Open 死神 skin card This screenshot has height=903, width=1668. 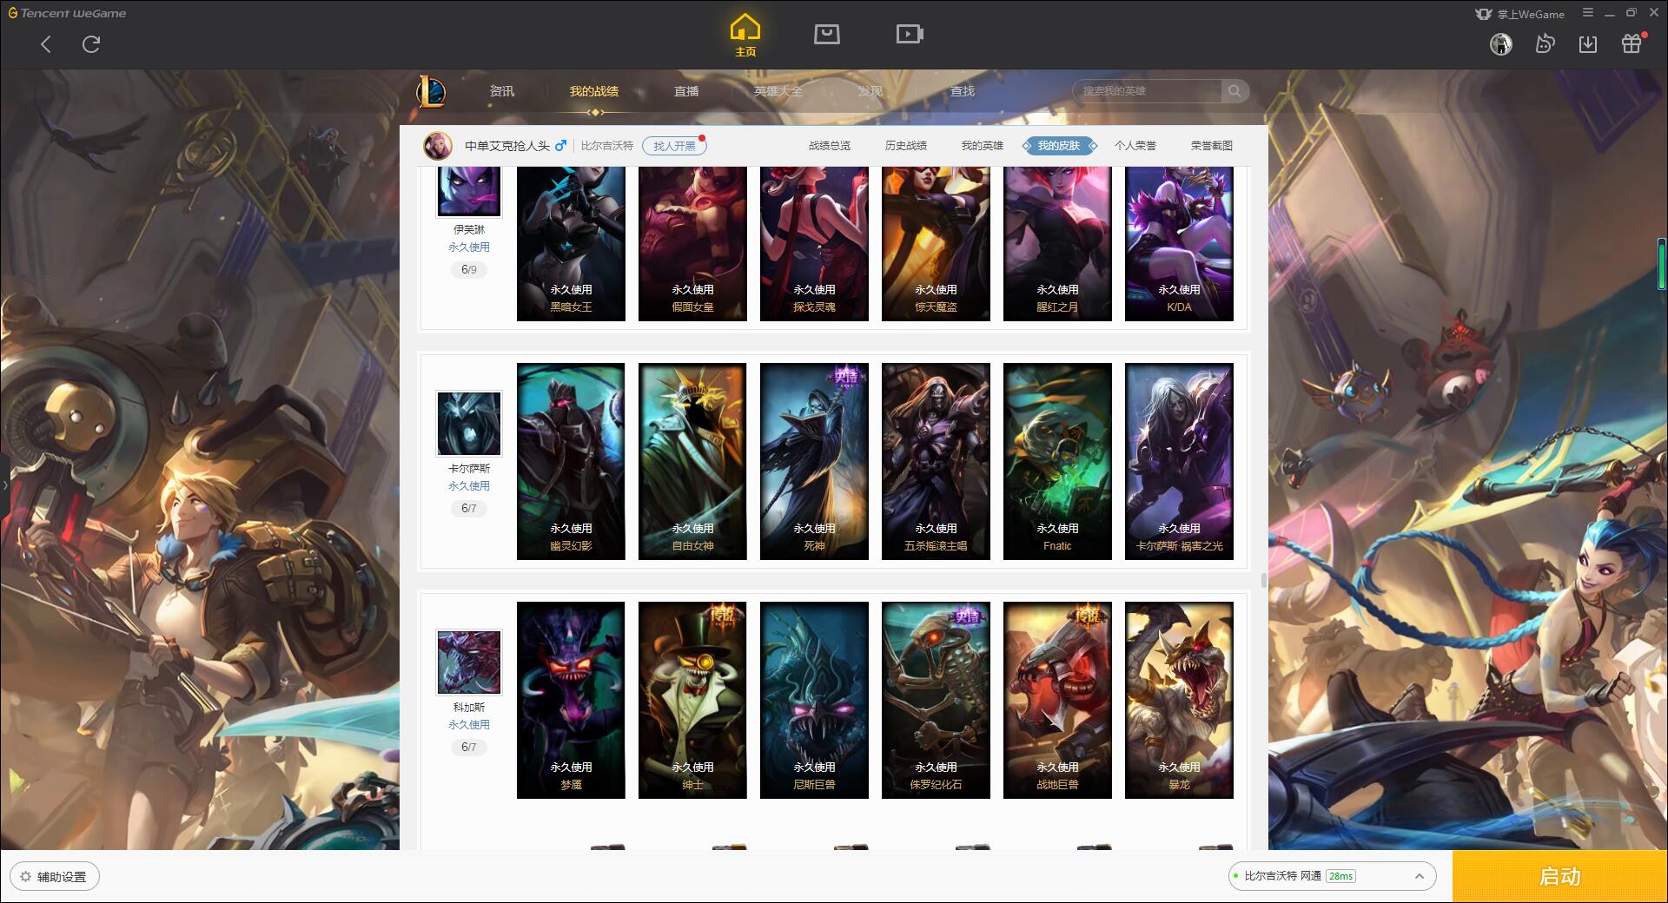click(x=814, y=461)
